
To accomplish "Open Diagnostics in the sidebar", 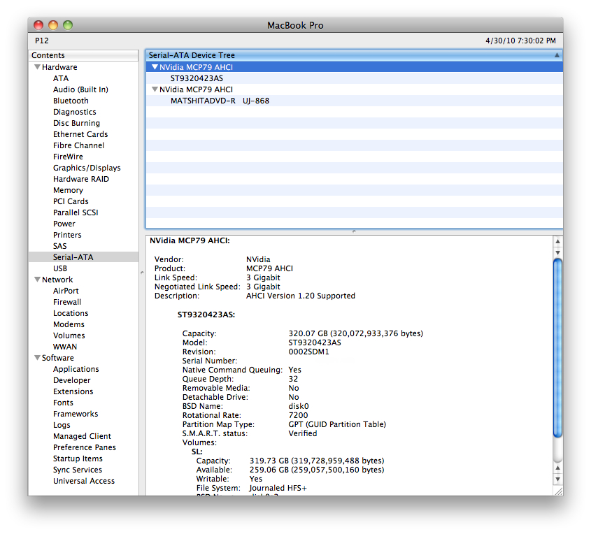I will coord(75,112).
